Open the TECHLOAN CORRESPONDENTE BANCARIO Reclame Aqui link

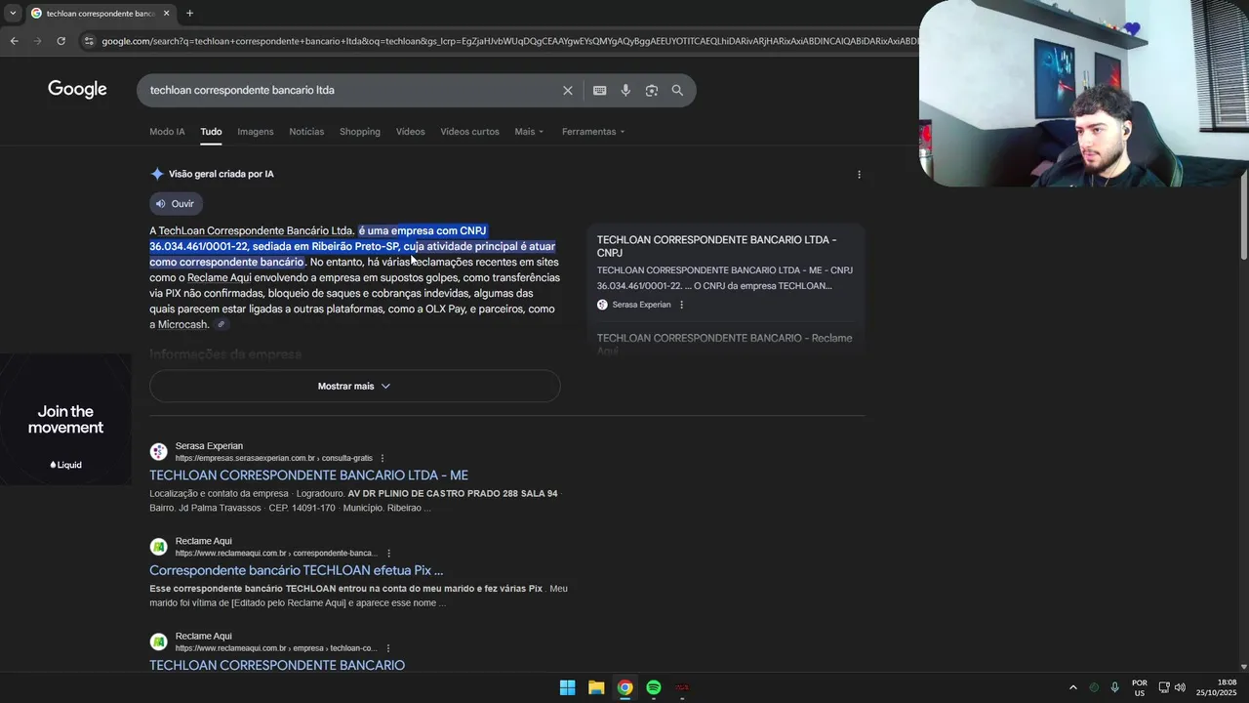[277, 665]
